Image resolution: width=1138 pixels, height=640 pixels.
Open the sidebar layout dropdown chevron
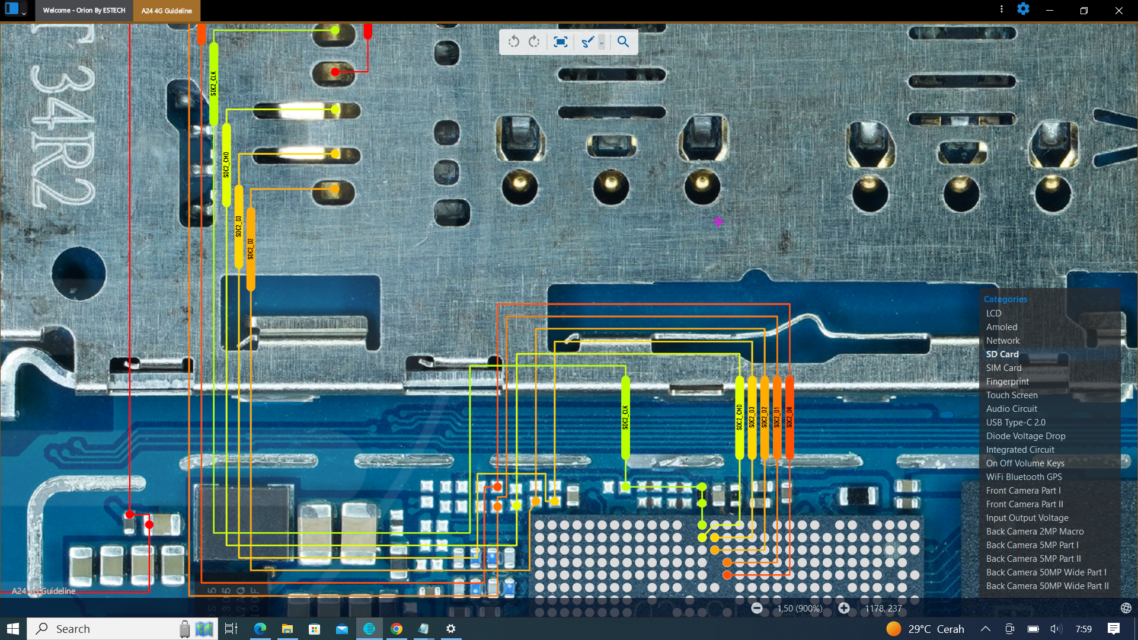click(24, 12)
